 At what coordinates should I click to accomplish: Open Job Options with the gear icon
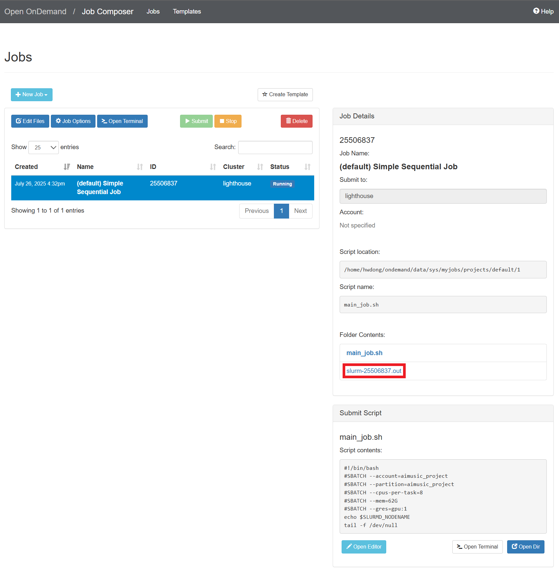(x=73, y=121)
